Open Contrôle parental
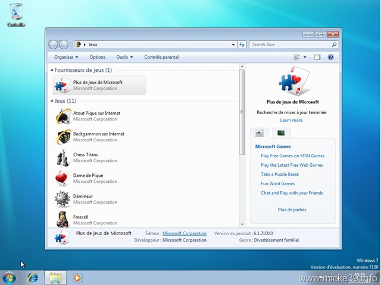Viewport: 381px width, 285px height. click(161, 57)
